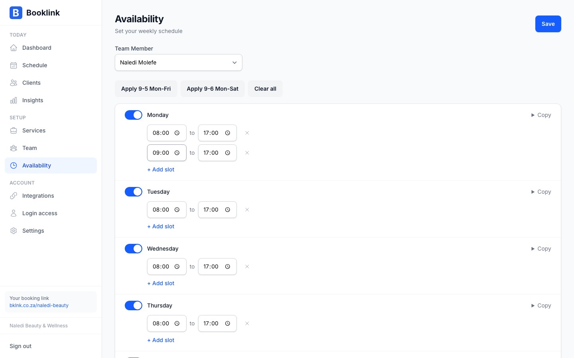
Task: Click the Booklink logo icon
Action: coord(16,13)
